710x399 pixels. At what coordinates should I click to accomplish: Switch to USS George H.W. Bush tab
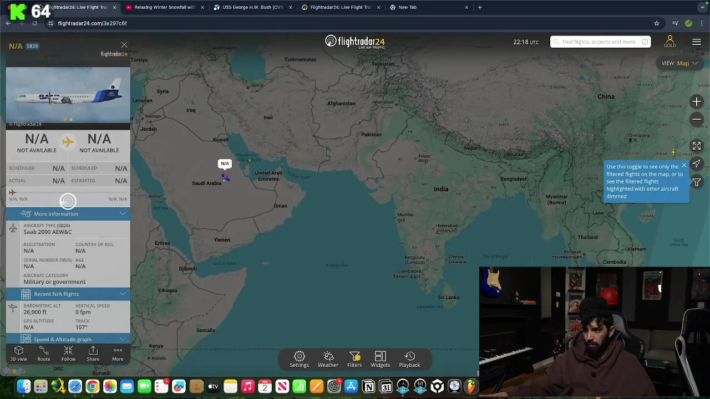253,7
